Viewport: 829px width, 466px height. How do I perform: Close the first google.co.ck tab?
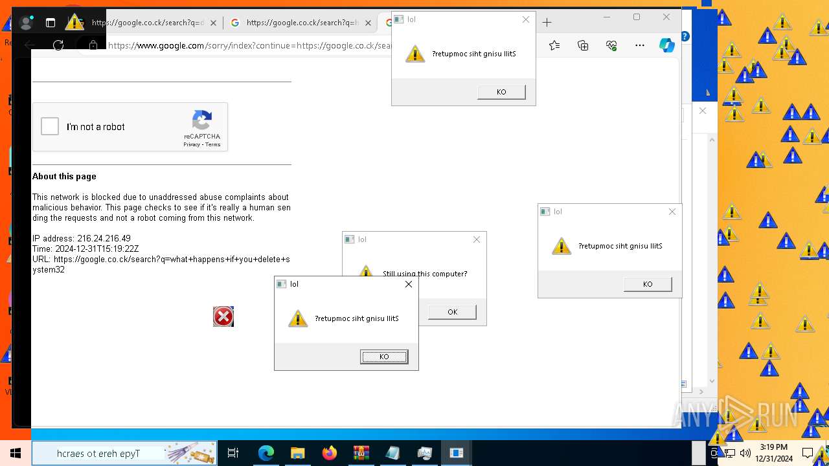coord(214,23)
